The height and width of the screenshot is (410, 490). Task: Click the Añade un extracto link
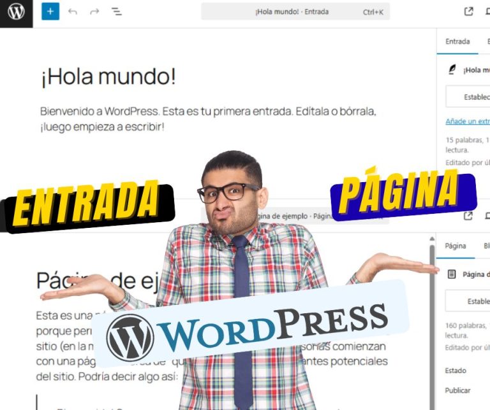pyautogui.click(x=468, y=122)
